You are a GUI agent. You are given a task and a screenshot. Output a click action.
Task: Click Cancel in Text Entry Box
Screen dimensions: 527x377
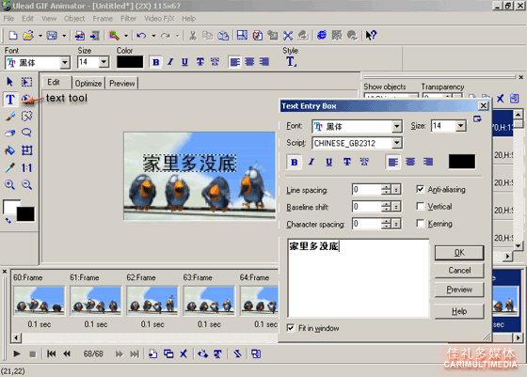(459, 271)
